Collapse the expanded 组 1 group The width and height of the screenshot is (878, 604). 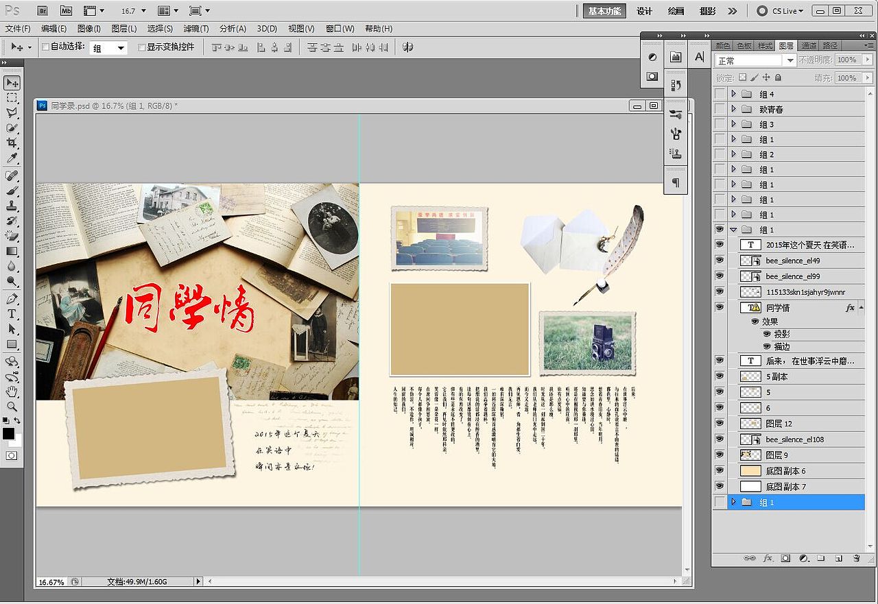coord(733,230)
